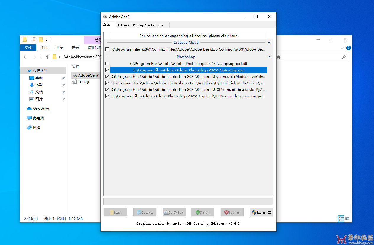Open 桌面 in Explorer sidebar
The height and width of the screenshot is (245, 374).
coord(39,78)
